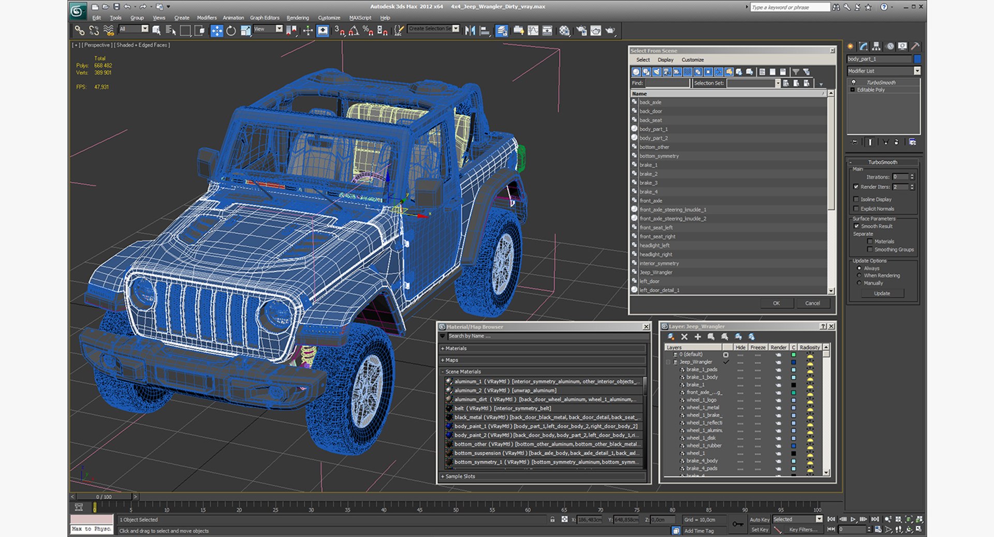Enable Separate by Smoothing Groups checkbox
This screenshot has width=994, height=537.
tap(870, 249)
